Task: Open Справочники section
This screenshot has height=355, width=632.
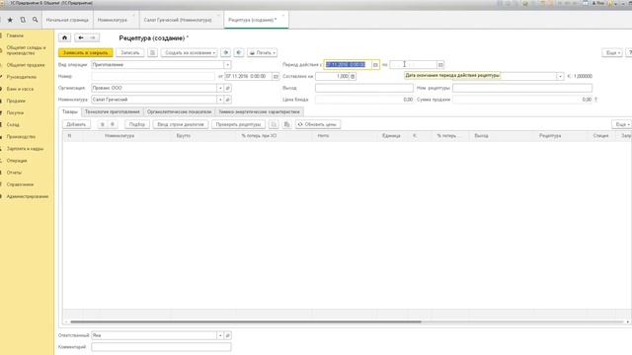Action: [x=20, y=184]
